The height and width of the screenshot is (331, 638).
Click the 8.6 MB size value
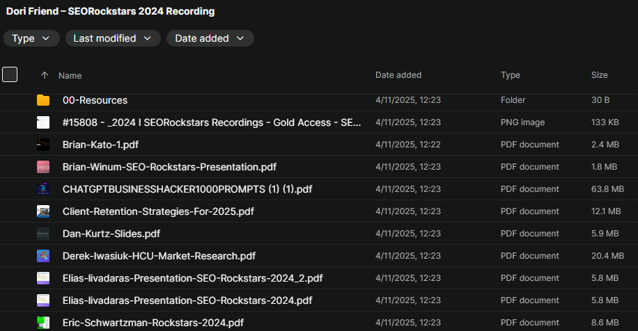coord(605,323)
